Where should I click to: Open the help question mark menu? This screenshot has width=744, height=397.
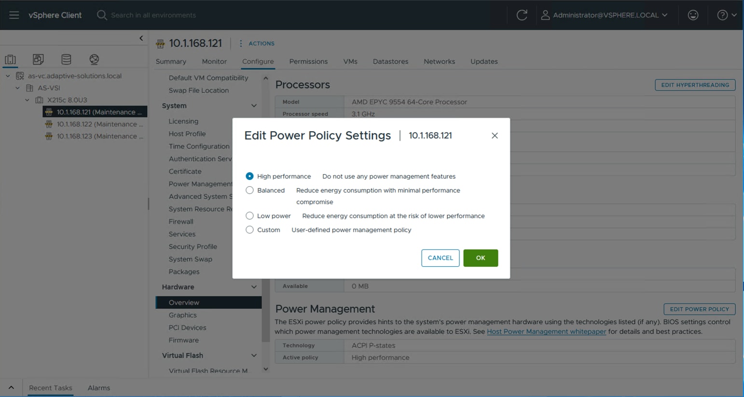(x=726, y=15)
